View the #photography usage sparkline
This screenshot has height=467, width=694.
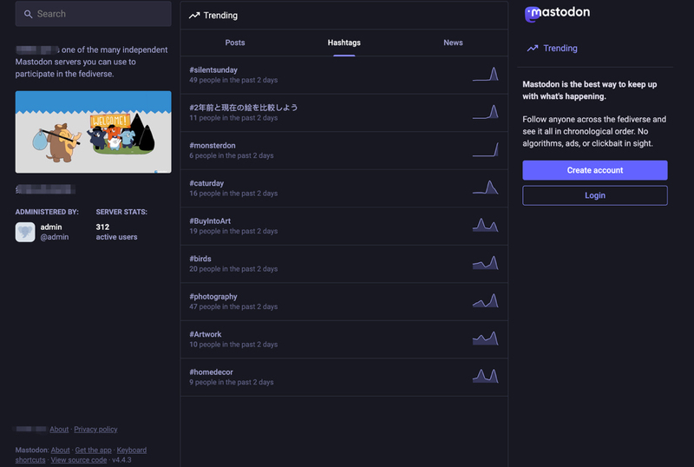(x=486, y=301)
